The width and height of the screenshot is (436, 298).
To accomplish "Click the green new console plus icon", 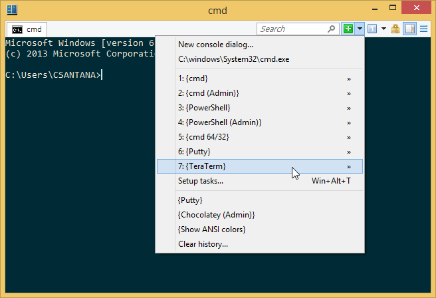I will pos(348,29).
